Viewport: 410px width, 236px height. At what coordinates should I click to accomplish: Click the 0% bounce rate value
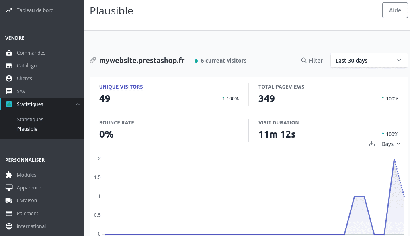coord(106,134)
